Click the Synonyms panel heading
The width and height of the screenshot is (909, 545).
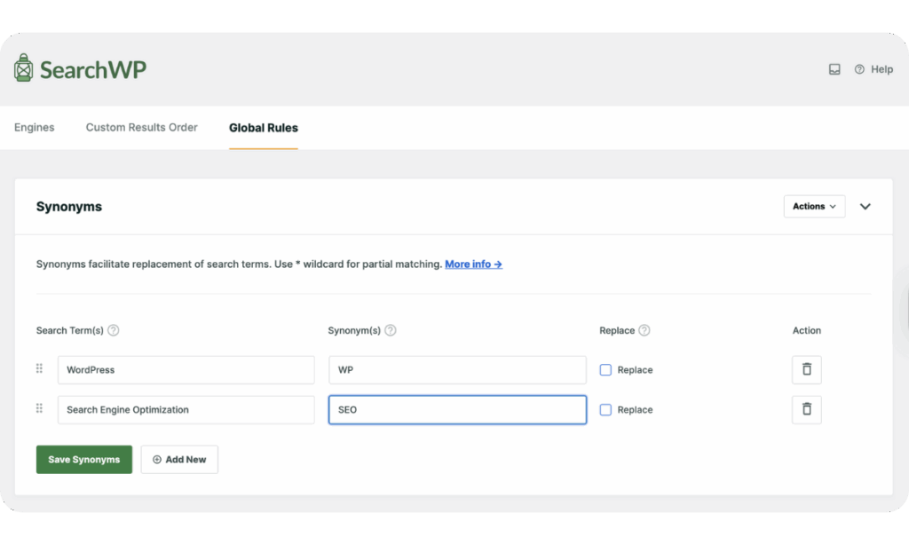pyautogui.click(x=69, y=207)
